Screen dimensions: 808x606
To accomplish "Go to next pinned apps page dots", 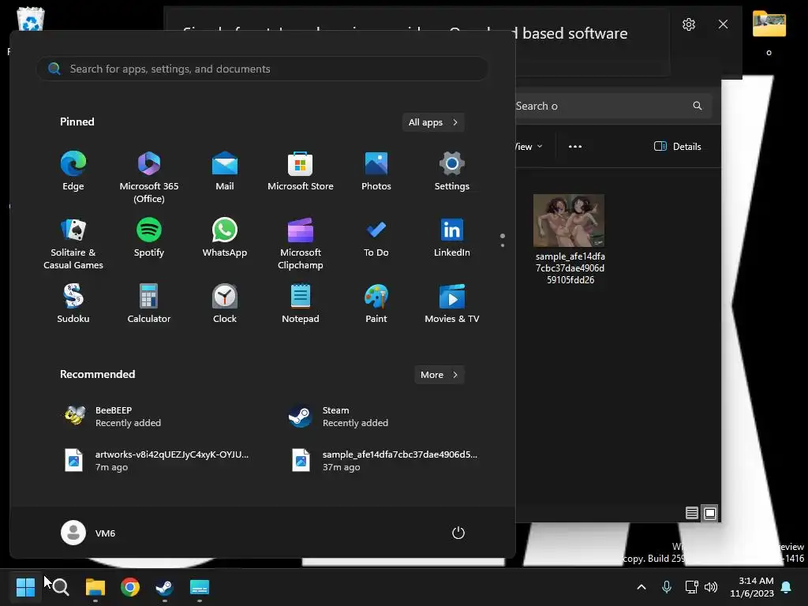I will coord(503,240).
